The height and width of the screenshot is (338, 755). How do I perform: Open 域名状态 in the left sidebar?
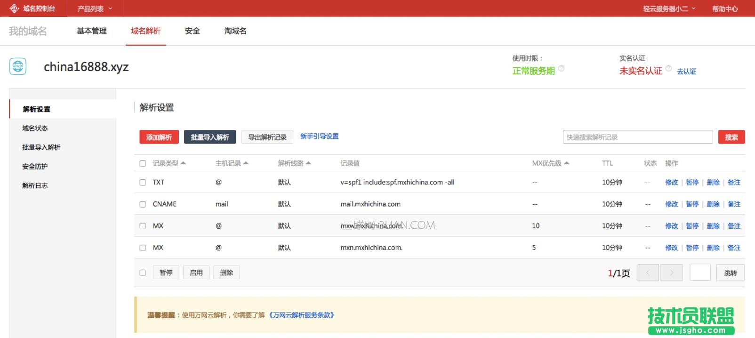(35, 128)
